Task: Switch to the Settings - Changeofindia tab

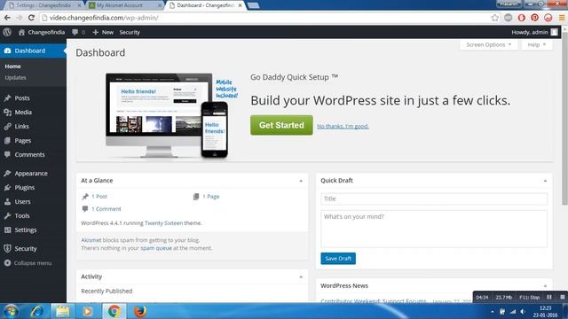Action: (43, 5)
